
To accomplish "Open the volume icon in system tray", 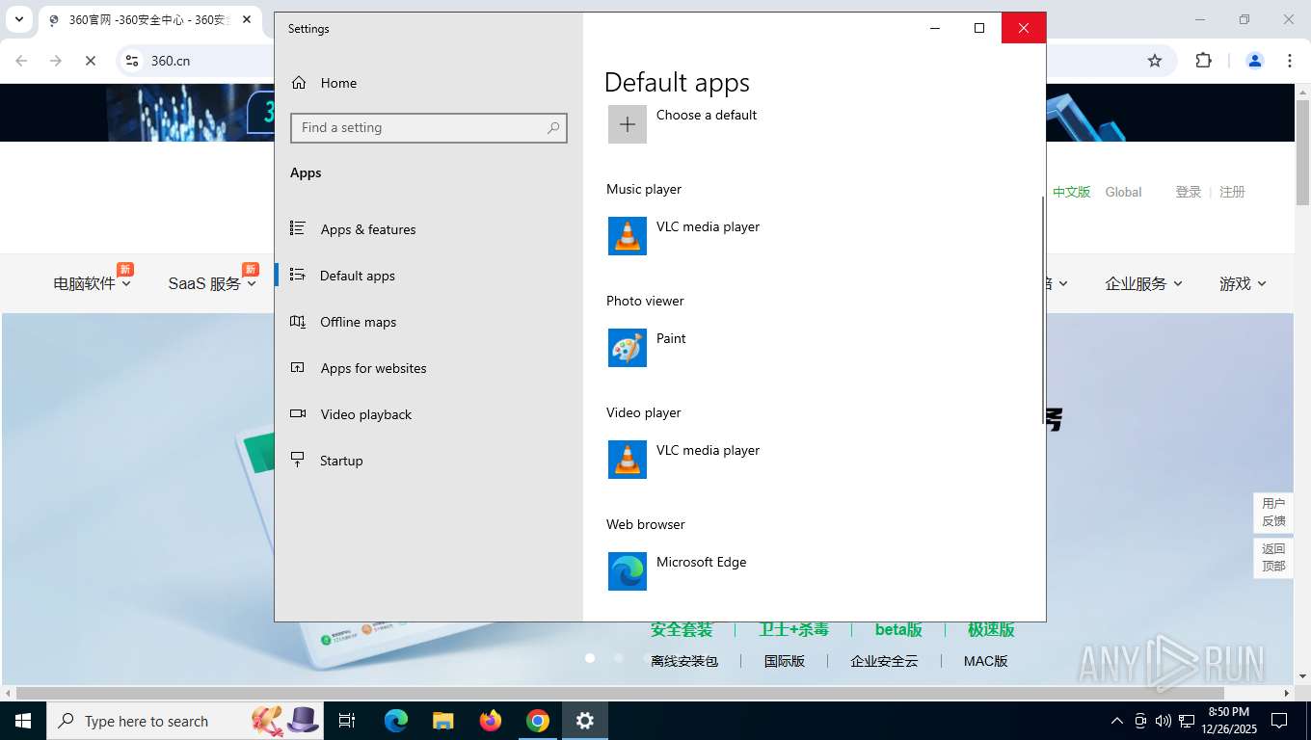I will point(1164,721).
